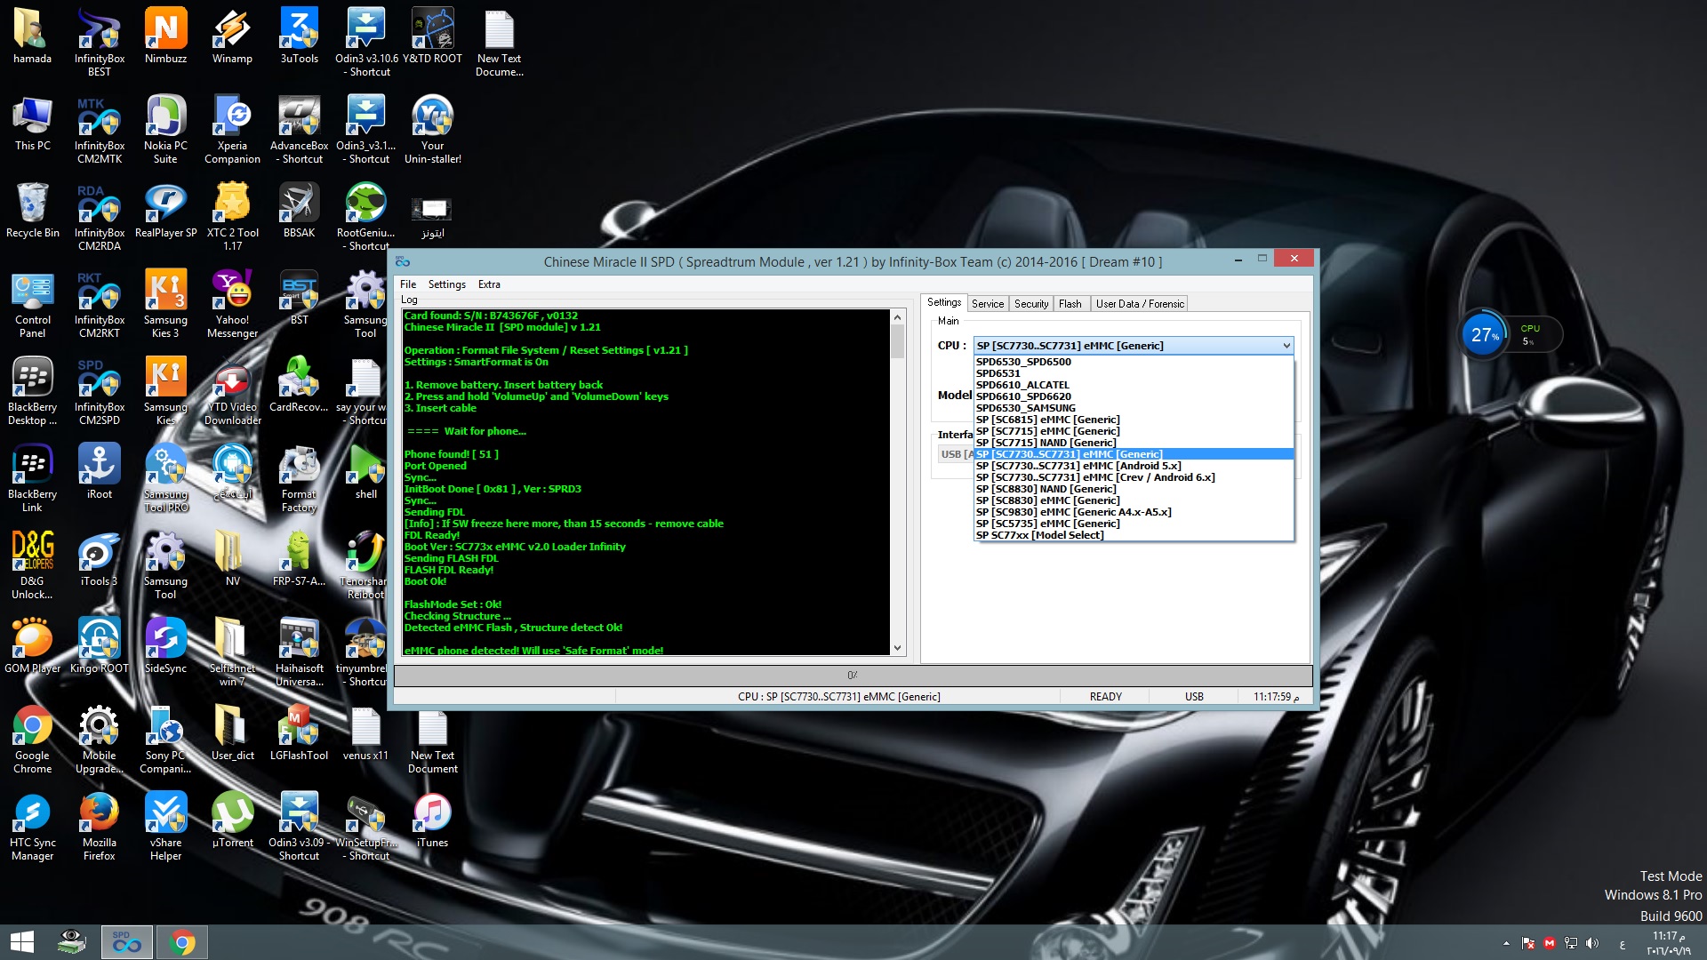
Task: Select the Odin3 v3.10.6 shortcut icon
Action: pos(366,42)
